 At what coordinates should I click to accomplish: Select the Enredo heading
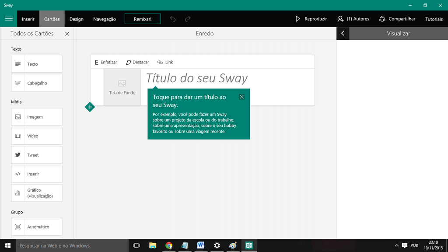tap(205, 33)
